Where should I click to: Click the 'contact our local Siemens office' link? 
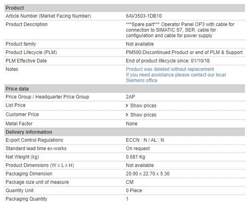tap(176, 78)
